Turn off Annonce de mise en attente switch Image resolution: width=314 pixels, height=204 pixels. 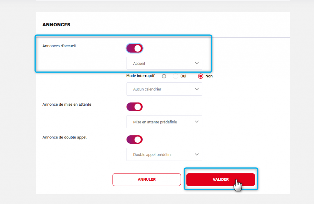pyautogui.click(x=134, y=107)
